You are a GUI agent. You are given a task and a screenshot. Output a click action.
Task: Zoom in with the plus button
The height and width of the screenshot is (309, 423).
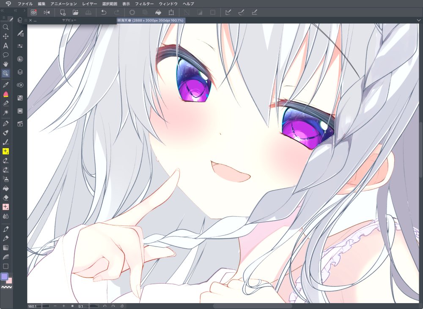pyautogui.click(x=64, y=306)
